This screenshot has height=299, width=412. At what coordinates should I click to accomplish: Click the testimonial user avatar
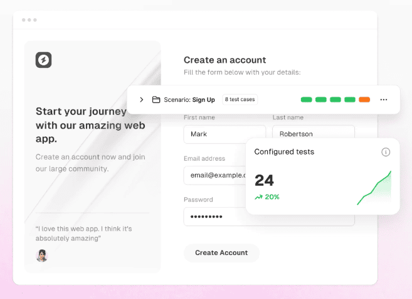[x=42, y=256]
